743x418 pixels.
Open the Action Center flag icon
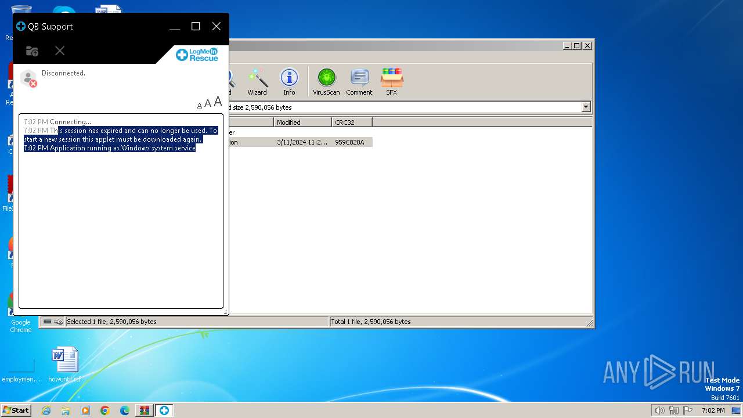688,410
